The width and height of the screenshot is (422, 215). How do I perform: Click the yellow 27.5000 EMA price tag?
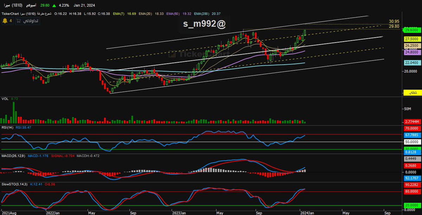412,39
